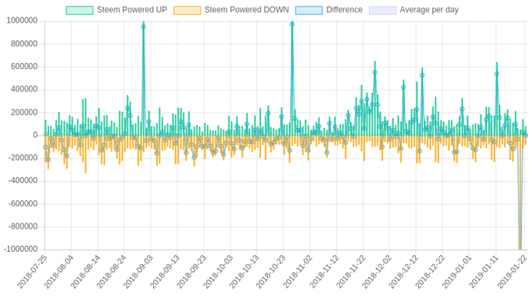This screenshot has height=300, width=532.
Task: Click the 2018-11-22 date label
Action: coord(351,272)
